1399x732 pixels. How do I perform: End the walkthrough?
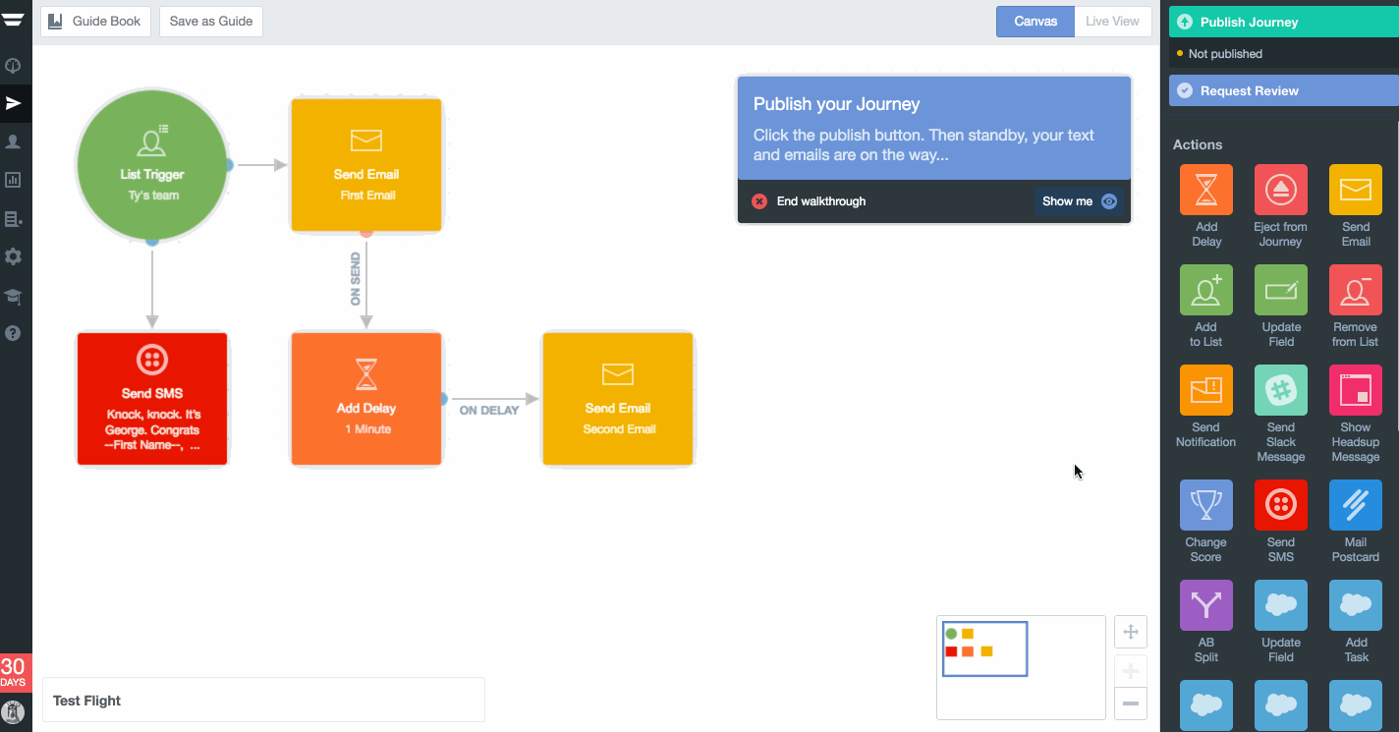(809, 201)
